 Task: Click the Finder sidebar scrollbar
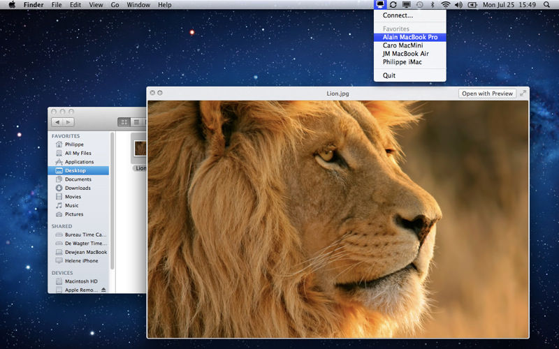point(112,201)
